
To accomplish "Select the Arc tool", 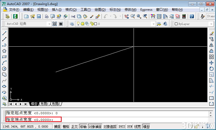I will click(x=4, y=63).
